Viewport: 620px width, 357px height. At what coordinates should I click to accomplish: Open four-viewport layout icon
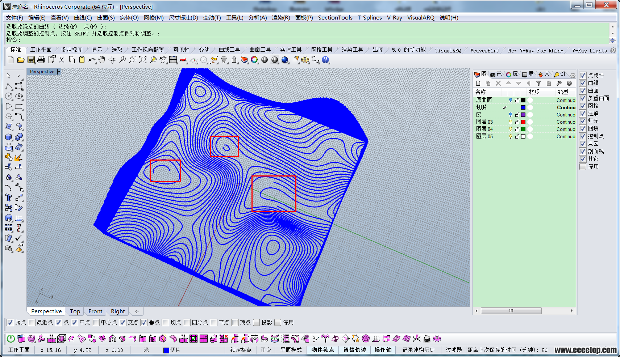(173, 60)
